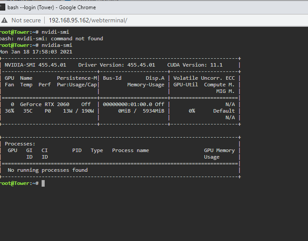This screenshot has height=241, width=308.
Task: Click the 'Persistence-M' column header
Action: [77, 78]
